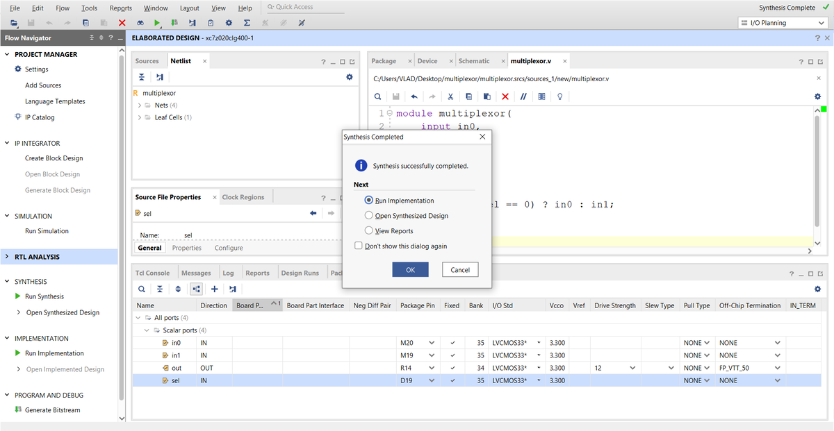The image size is (834, 431).
Task: Select the Open Synthesized Design radio option
Action: [x=369, y=216]
